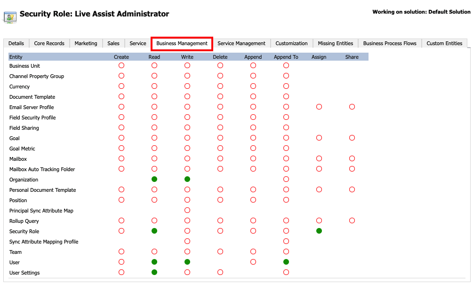This screenshot has width=473, height=283.
Task: Click the Create column header
Action: point(121,57)
